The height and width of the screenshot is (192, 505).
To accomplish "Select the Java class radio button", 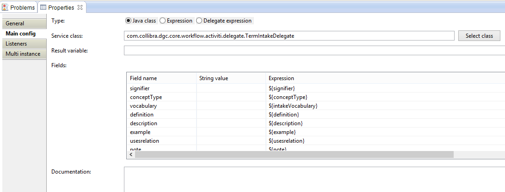I will click(x=129, y=21).
